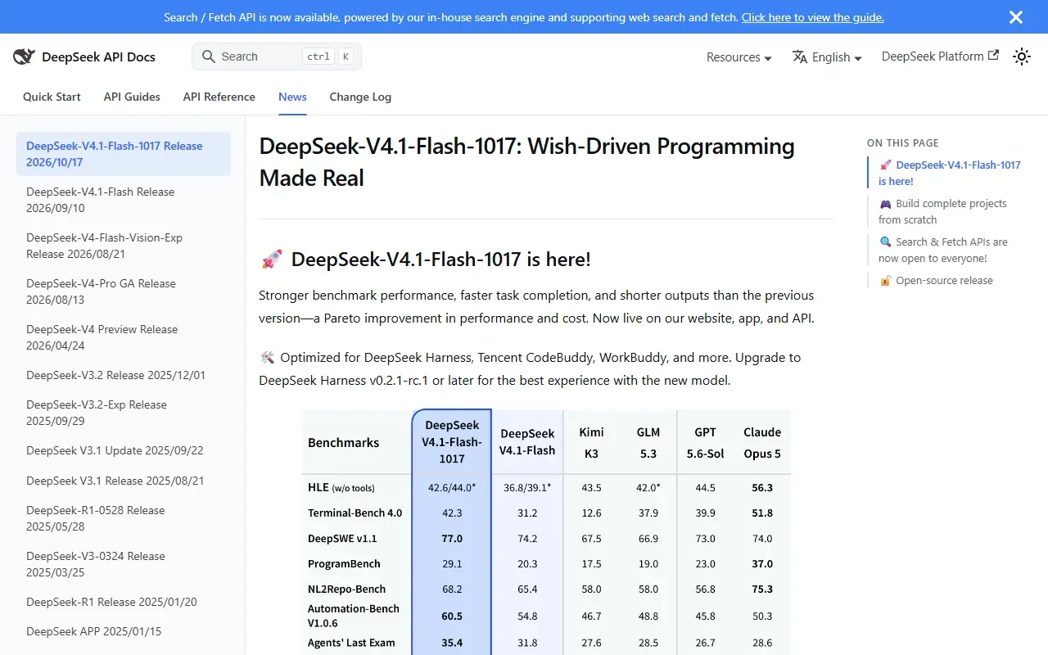Open the English language dropdown
This screenshot has width=1048, height=655.
pos(827,57)
